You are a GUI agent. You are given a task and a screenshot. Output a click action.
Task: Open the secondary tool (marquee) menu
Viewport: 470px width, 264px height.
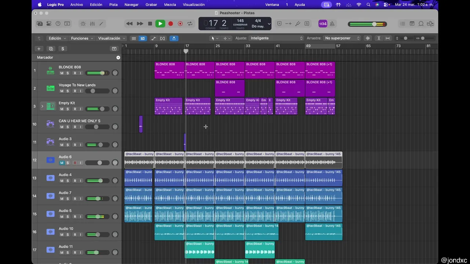tap(227, 38)
